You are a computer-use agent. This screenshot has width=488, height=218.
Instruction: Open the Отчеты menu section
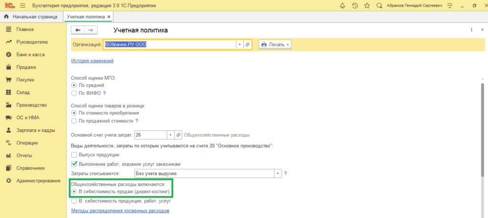pos(24,155)
